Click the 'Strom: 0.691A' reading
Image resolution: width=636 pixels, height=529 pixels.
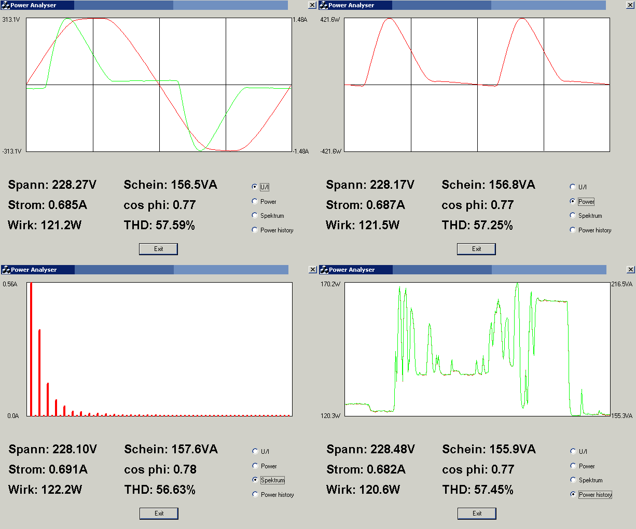click(x=48, y=469)
